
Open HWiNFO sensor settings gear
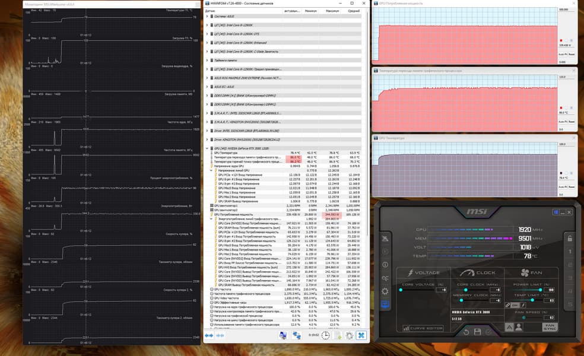point(349,335)
